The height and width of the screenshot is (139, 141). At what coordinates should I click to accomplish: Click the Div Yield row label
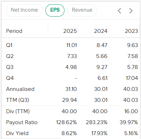tap(17, 133)
